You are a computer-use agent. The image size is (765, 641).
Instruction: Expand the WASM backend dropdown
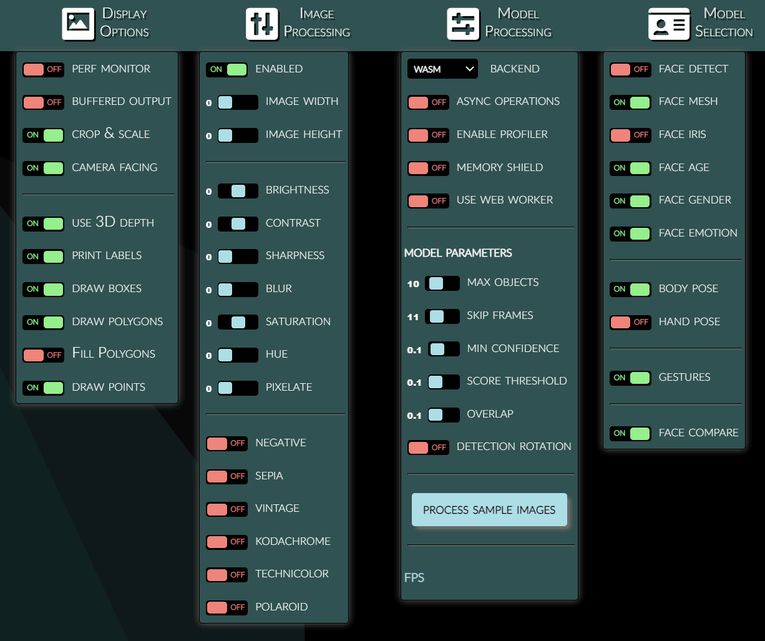(442, 69)
